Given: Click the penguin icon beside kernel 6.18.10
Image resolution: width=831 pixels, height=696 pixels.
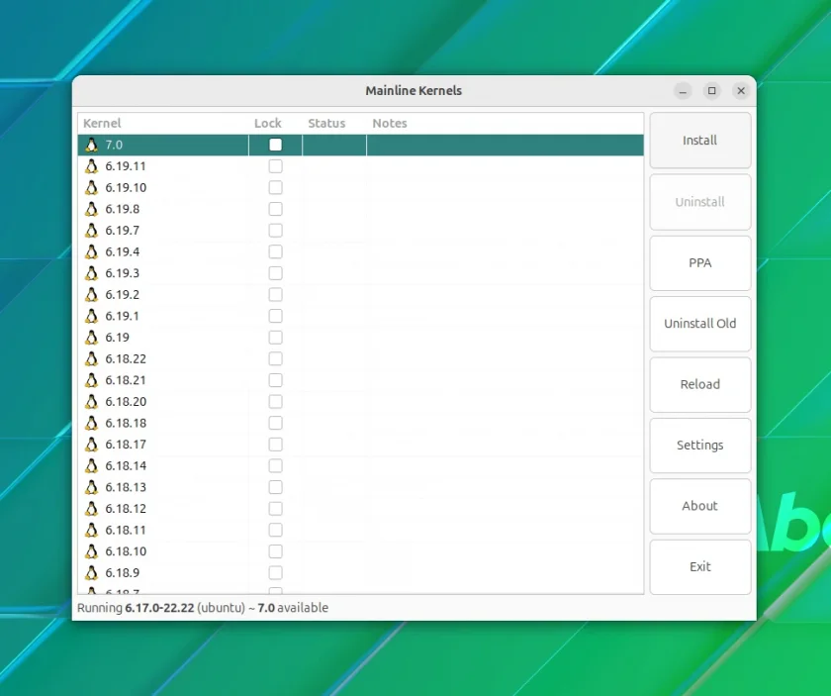Looking at the screenshot, I should click(x=92, y=551).
